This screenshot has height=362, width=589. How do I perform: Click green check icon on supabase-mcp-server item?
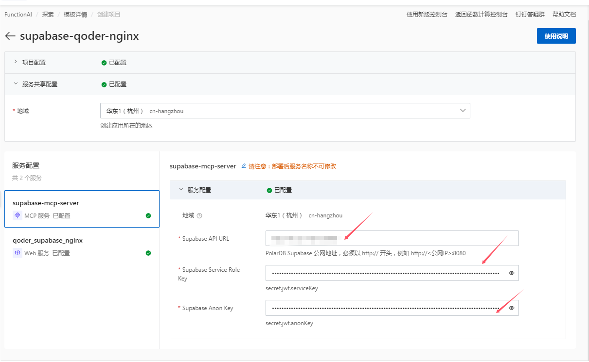click(x=148, y=215)
